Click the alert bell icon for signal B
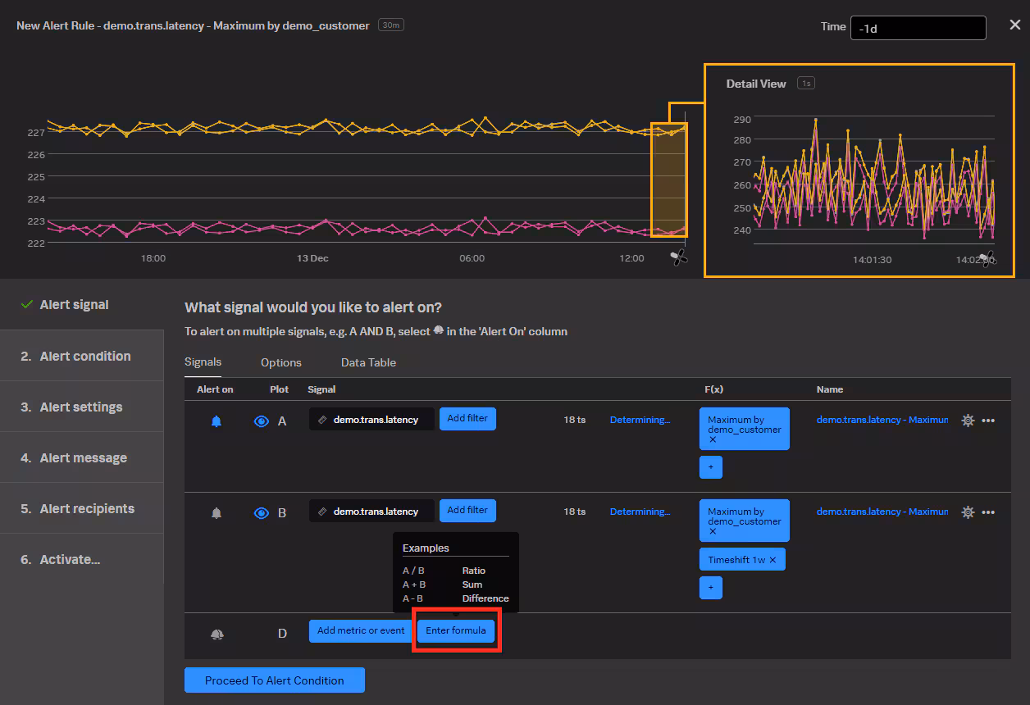This screenshot has height=705, width=1030. tap(216, 513)
